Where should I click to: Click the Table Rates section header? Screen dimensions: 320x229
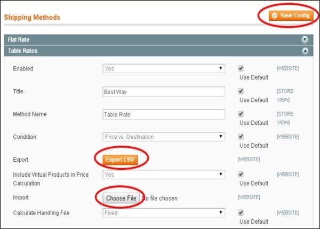23,51
